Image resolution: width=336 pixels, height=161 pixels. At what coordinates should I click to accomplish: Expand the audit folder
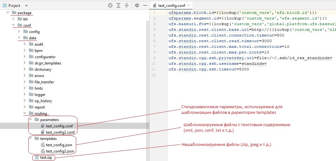pyautogui.click(x=25, y=44)
